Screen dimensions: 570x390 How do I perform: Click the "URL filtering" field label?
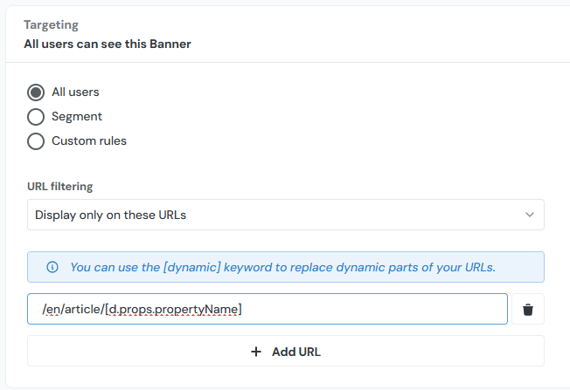coord(60,186)
